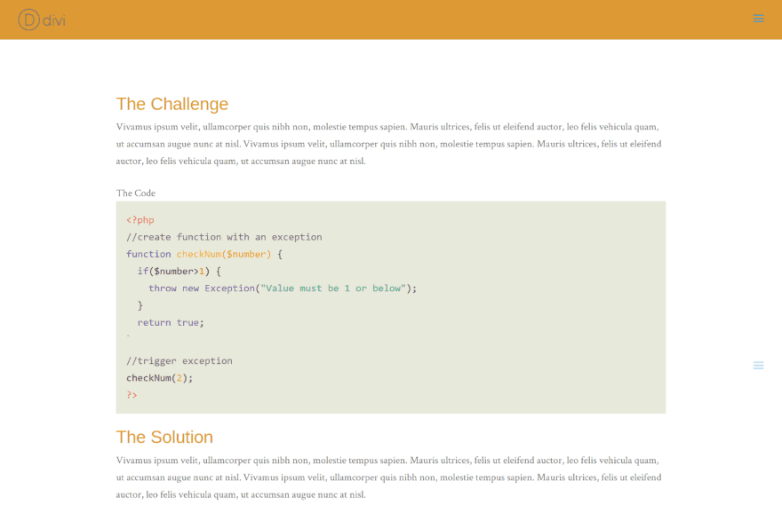Screen dimensions: 782x513
Task: Click the "//trigger exception" comment
Action: (179, 360)
